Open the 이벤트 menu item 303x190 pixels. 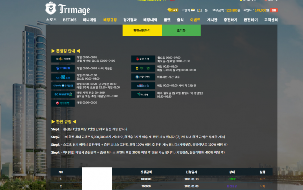195,20
